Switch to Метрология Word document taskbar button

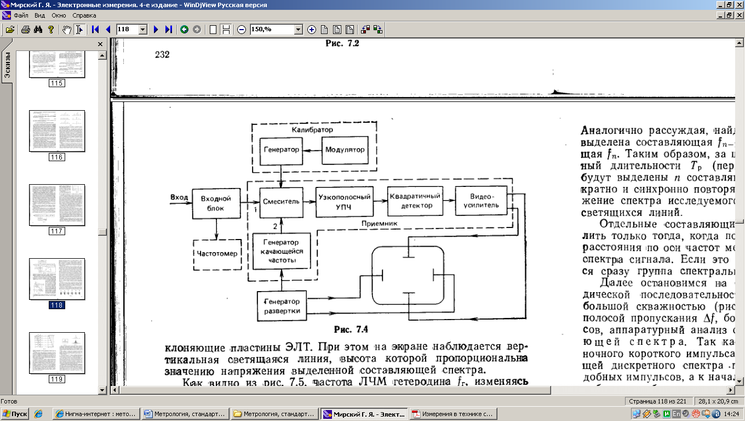(x=185, y=414)
